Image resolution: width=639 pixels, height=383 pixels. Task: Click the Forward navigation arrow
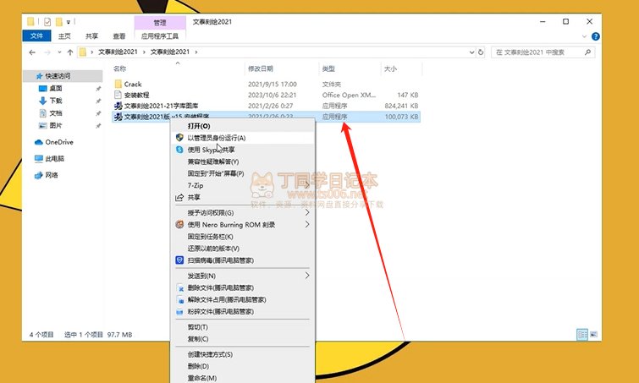pos(47,52)
